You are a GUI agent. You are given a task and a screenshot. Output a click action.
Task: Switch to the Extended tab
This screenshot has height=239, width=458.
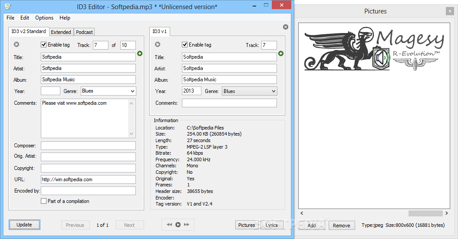point(61,32)
